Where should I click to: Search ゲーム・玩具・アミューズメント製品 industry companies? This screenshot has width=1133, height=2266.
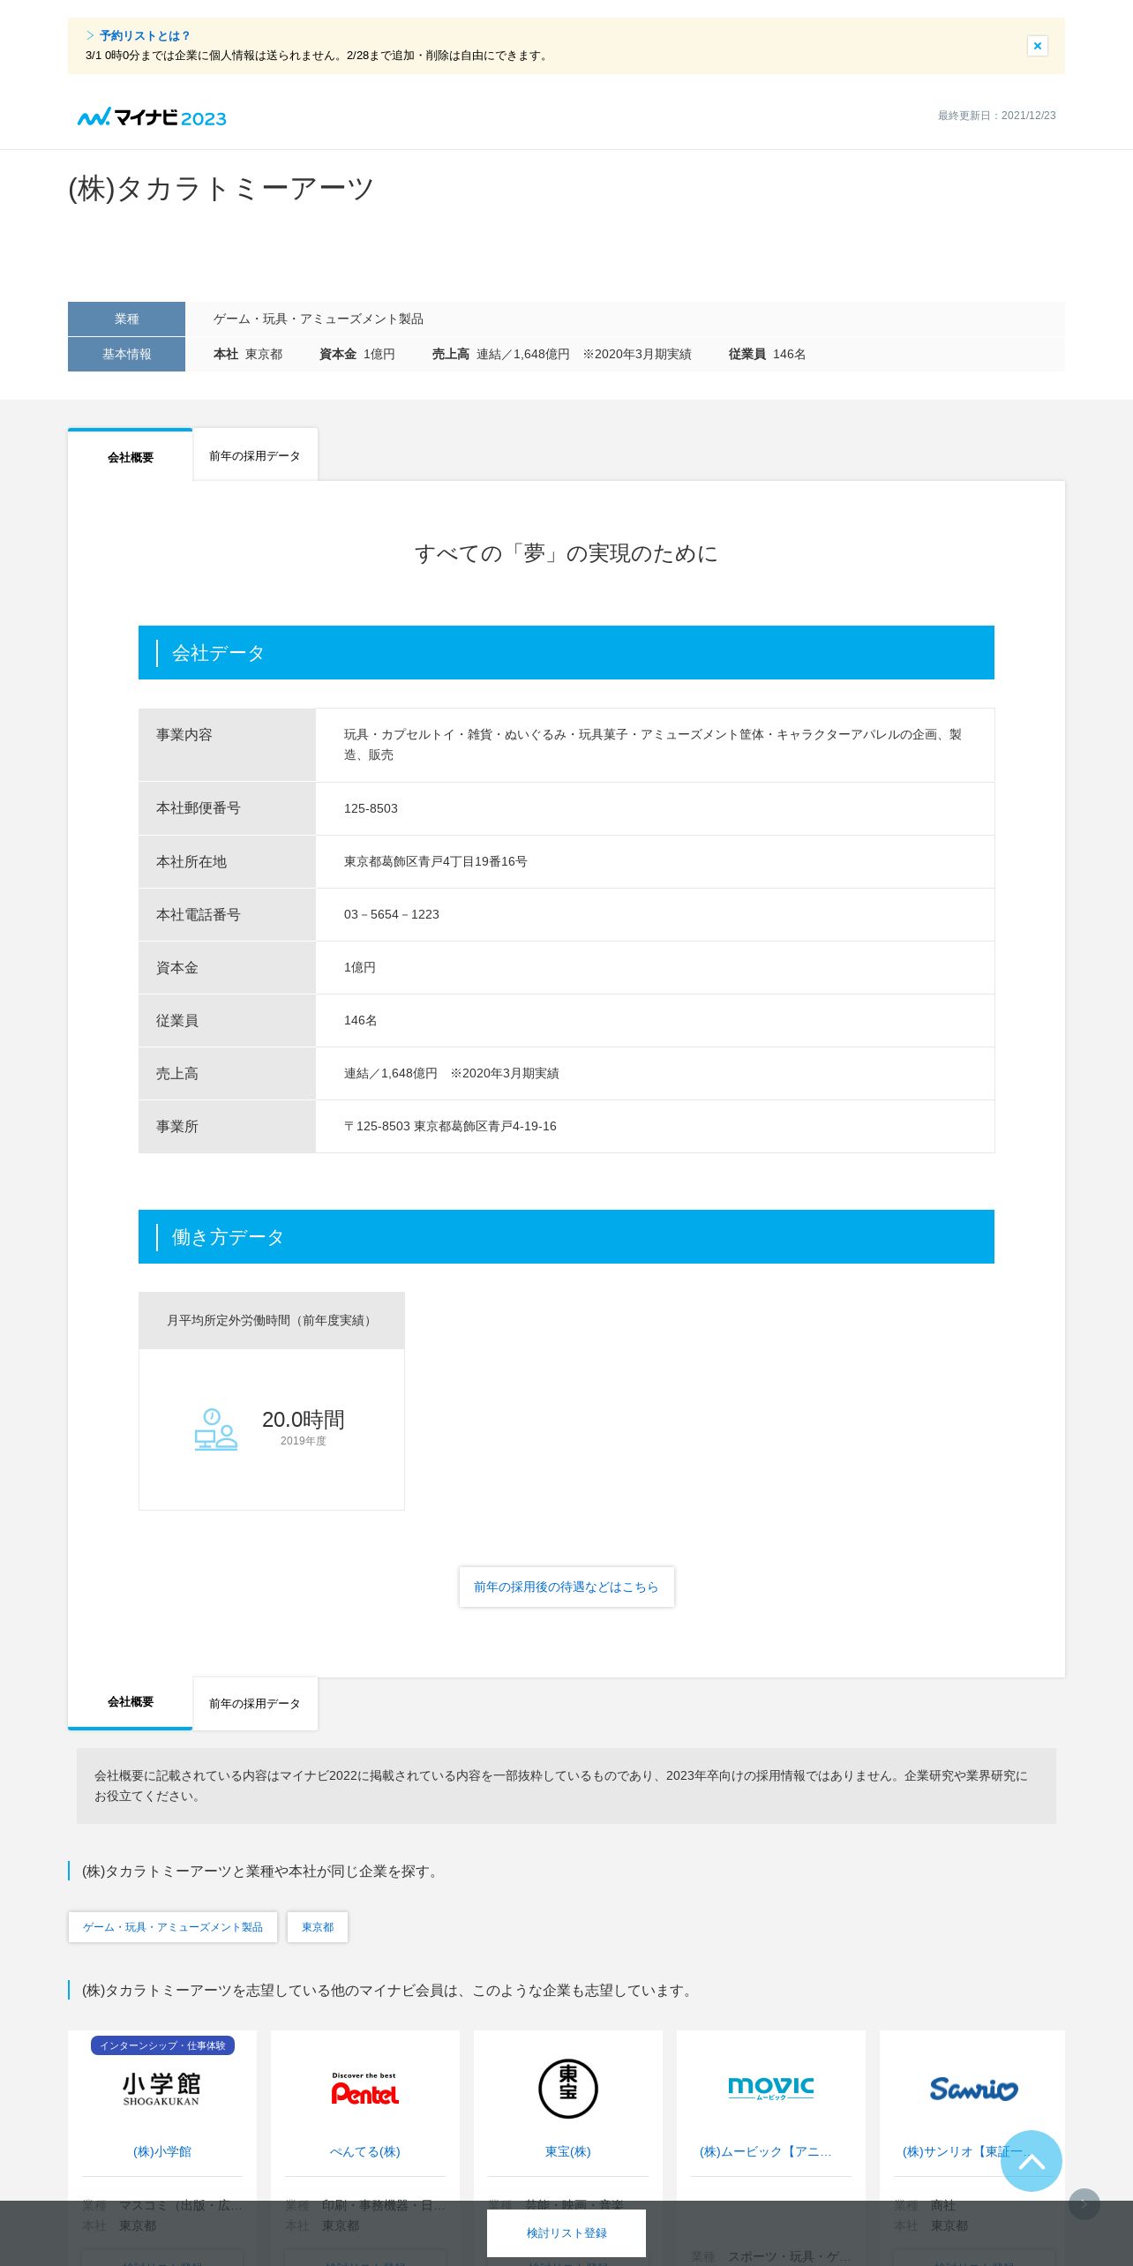click(x=173, y=1927)
